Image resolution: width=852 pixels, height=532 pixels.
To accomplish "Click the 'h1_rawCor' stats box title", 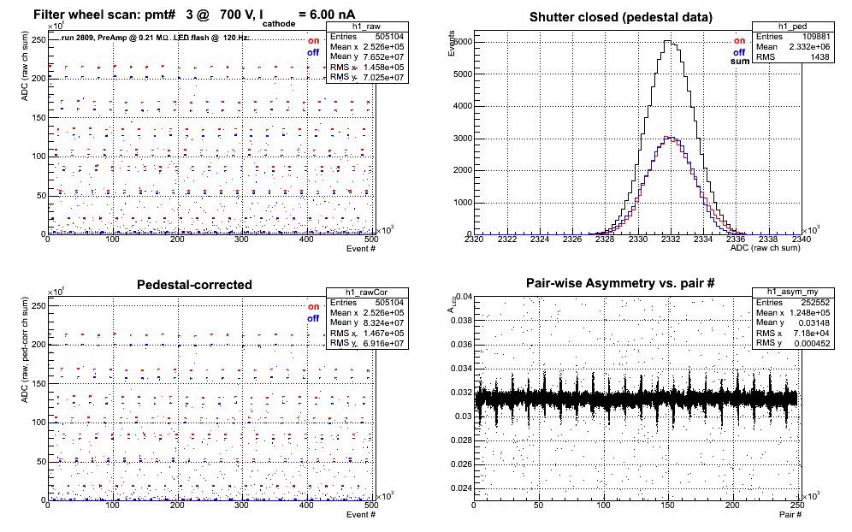I will coord(367,293).
